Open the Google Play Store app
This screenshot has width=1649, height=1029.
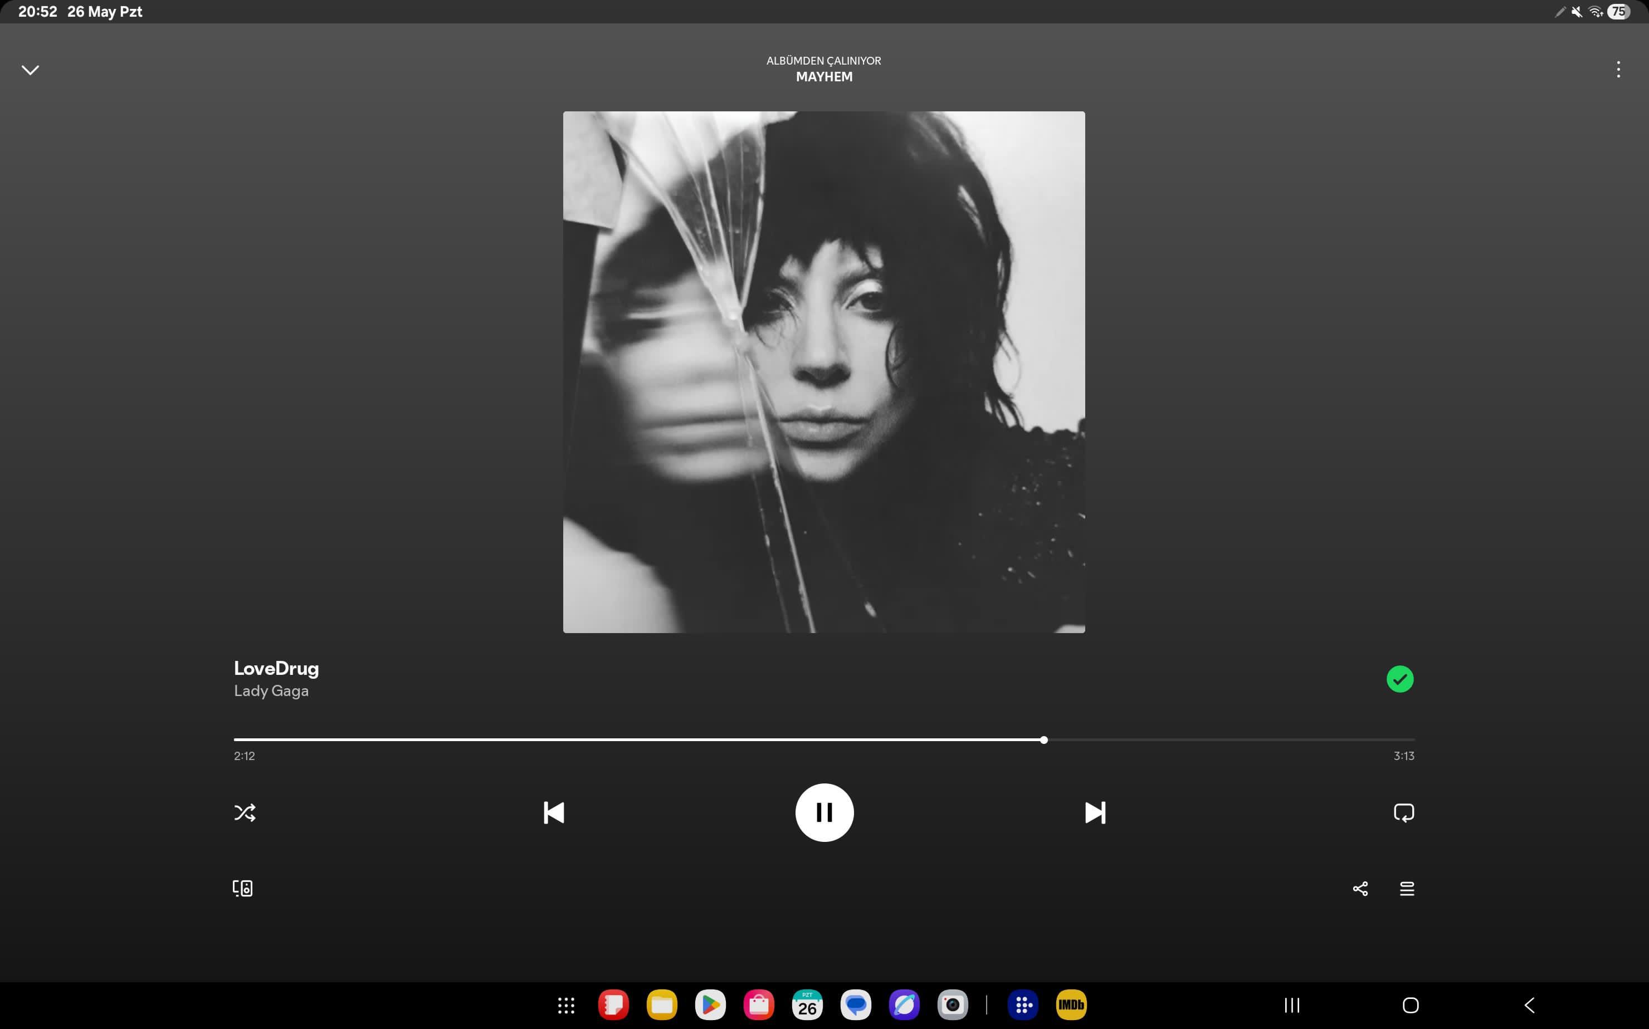[710, 1005]
